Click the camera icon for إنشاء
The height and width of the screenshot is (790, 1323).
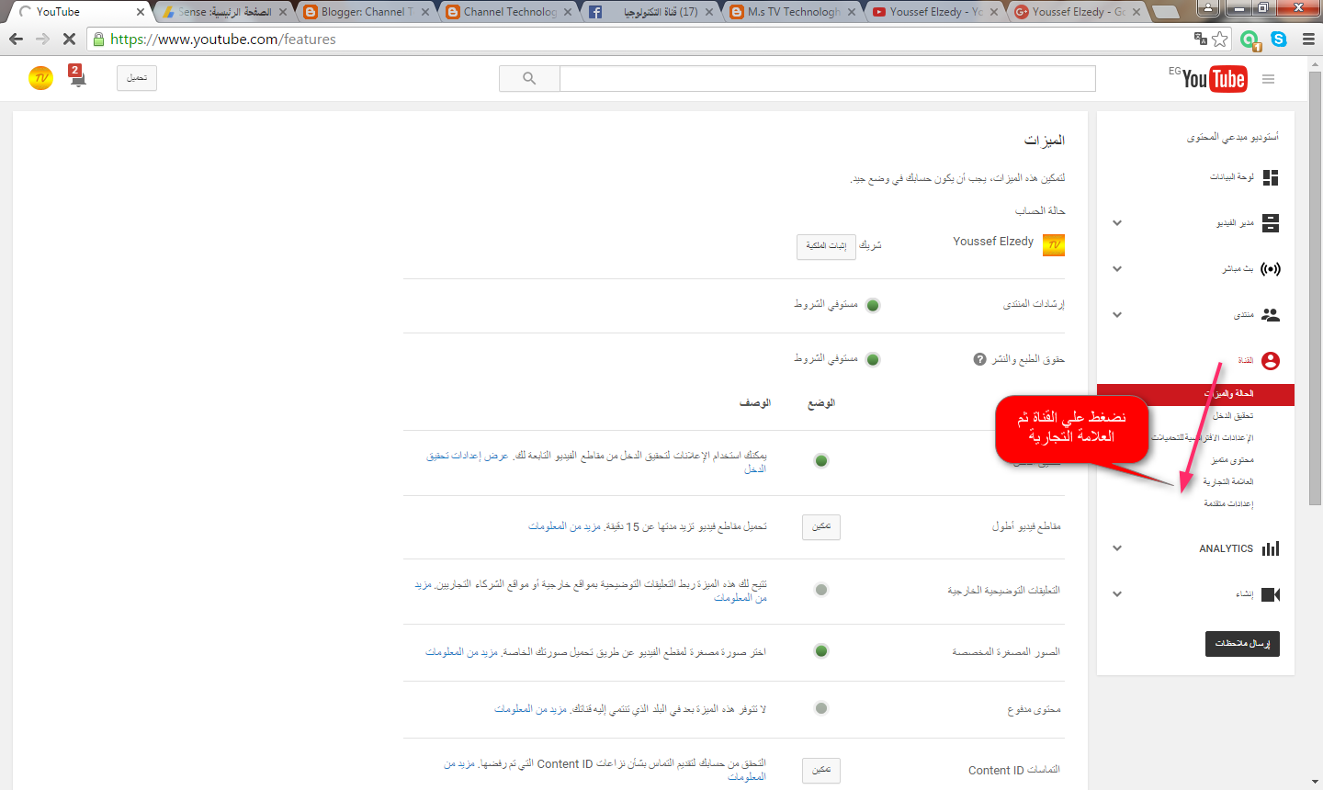pos(1271,594)
